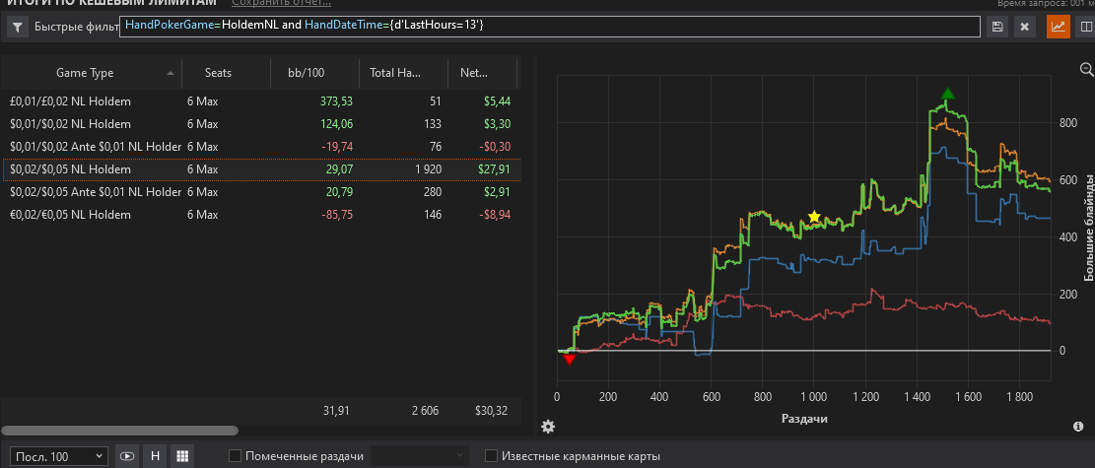Select the Быстрые фильтры label
The height and width of the screenshot is (468, 1095).
click(76, 28)
